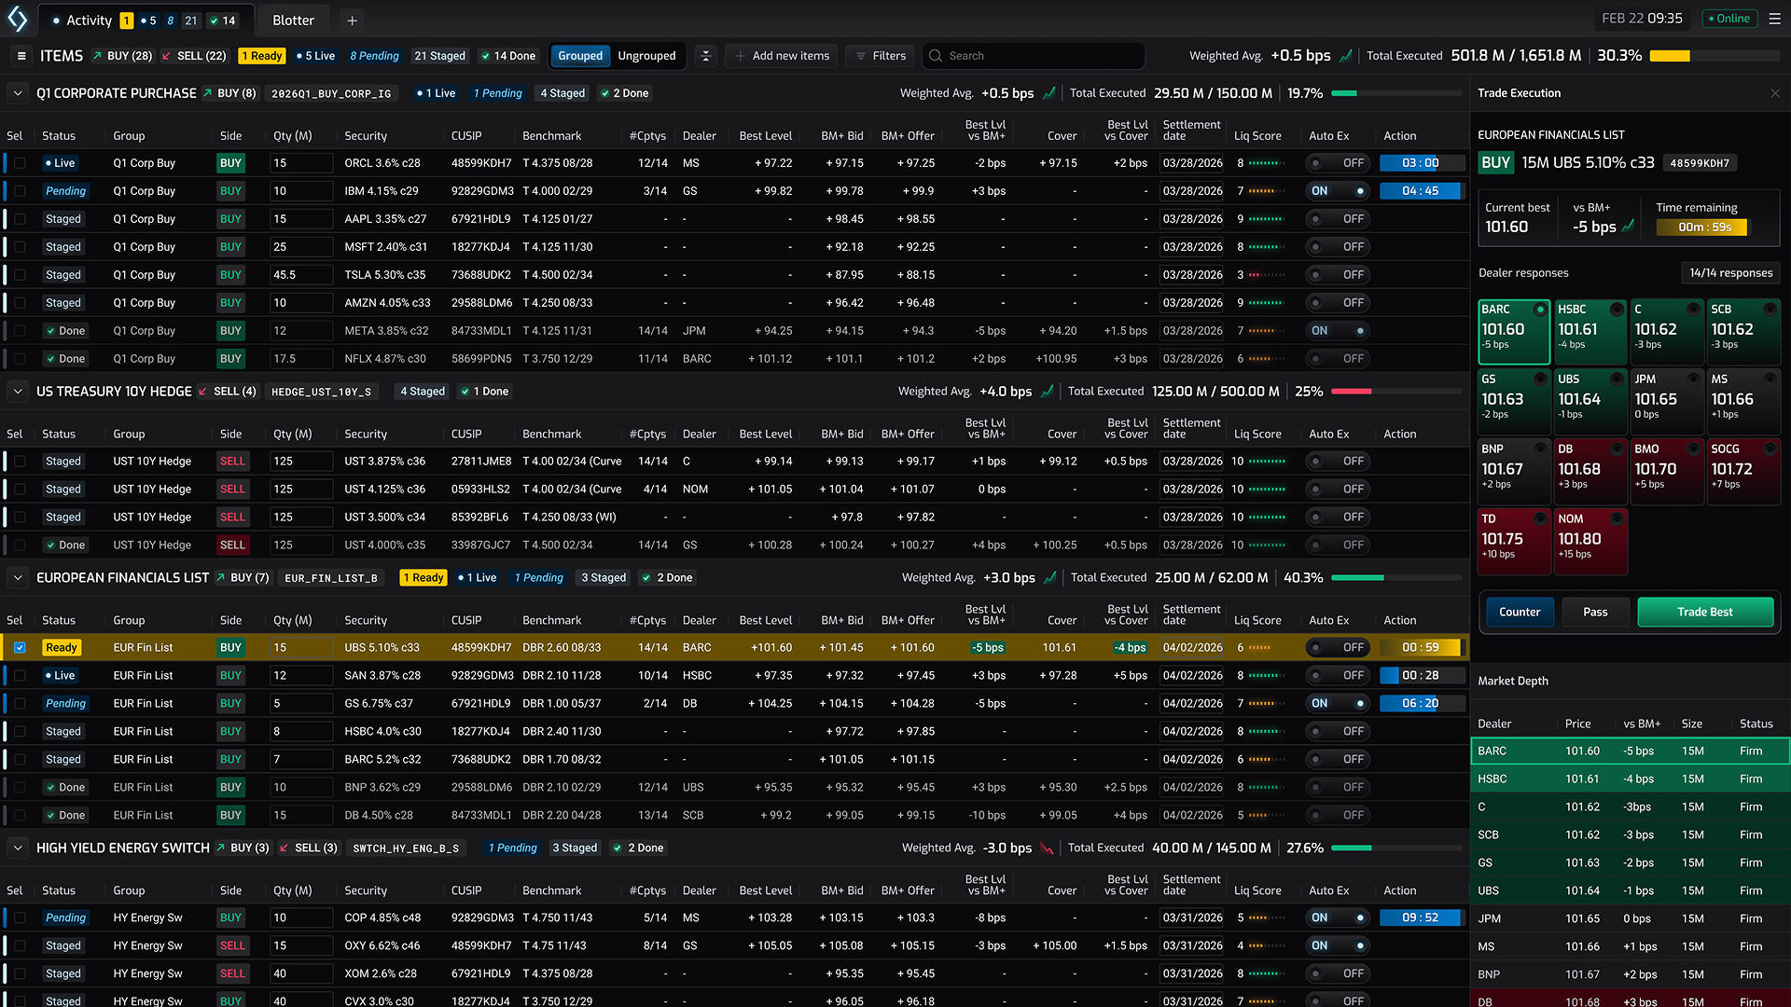Edit quantity field for TSLA 5.30% c35
This screenshot has width=1791, height=1007.
click(x=300, y=275)
